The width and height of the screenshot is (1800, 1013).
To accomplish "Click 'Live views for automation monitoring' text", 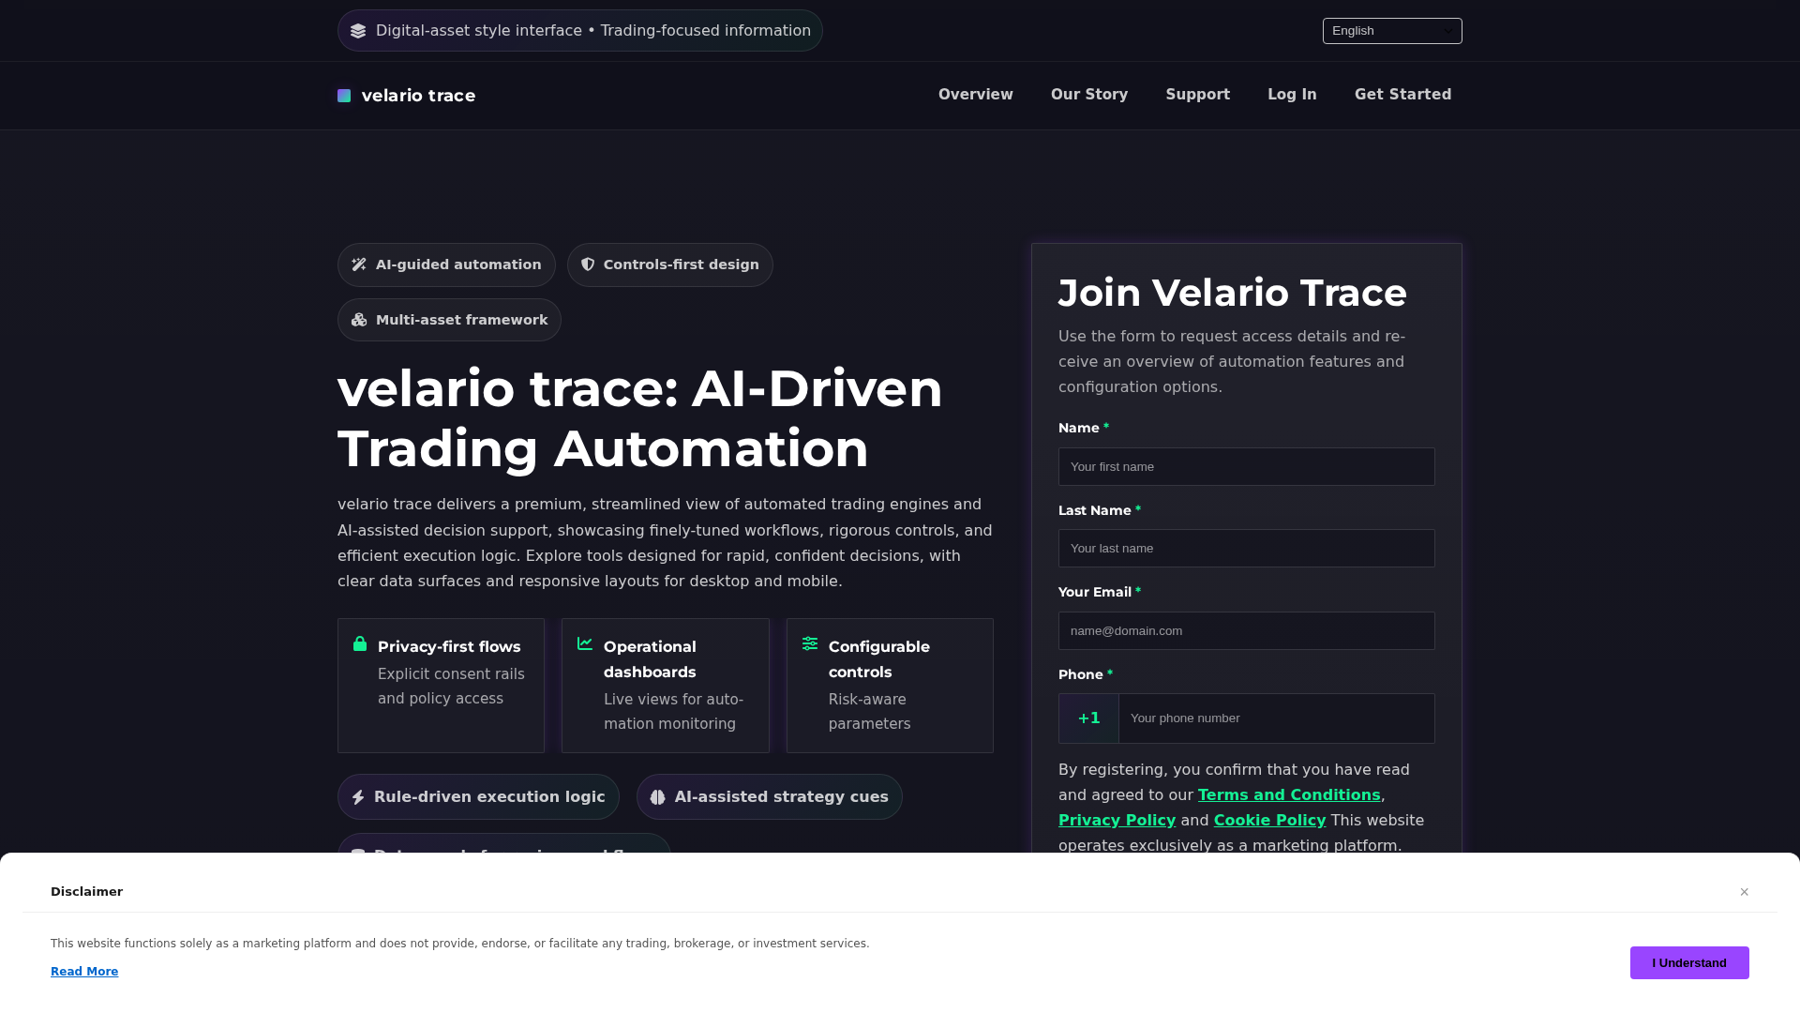I will tap(673, 712).
